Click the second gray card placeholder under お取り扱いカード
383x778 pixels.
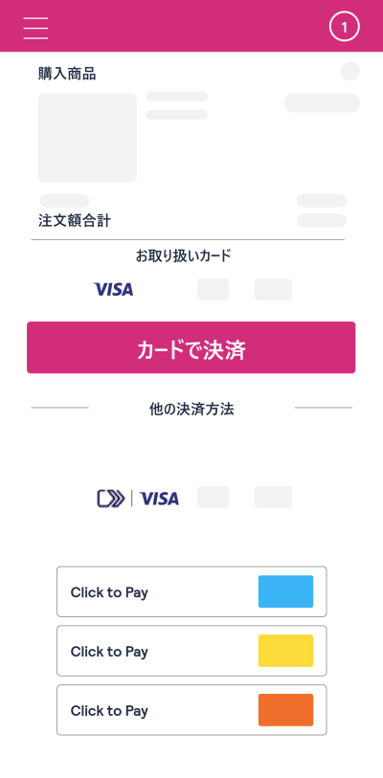tap(273, 289)
